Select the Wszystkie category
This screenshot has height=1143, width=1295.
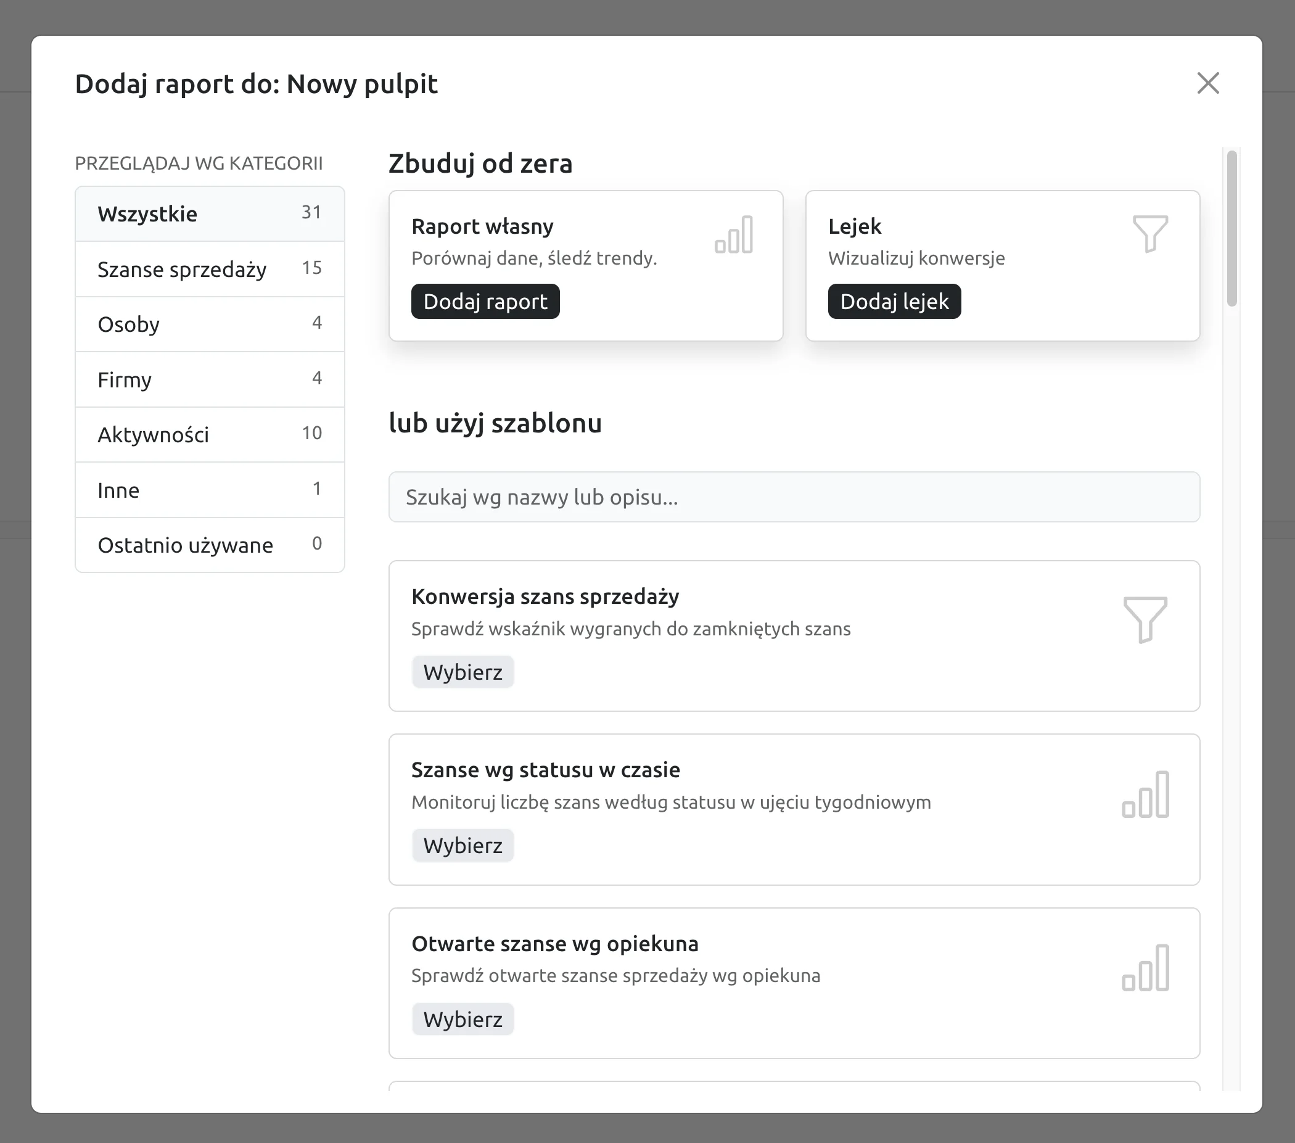click(210, 214)
